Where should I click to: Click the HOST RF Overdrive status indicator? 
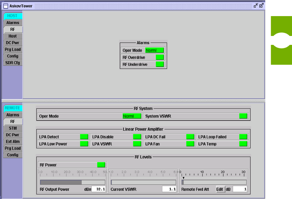pos(160,57)
